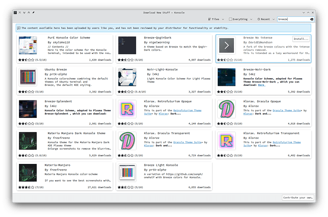This screenshot has height=217, width=328.
Task: Click author name DavidEdmundson
Action: 260,43
